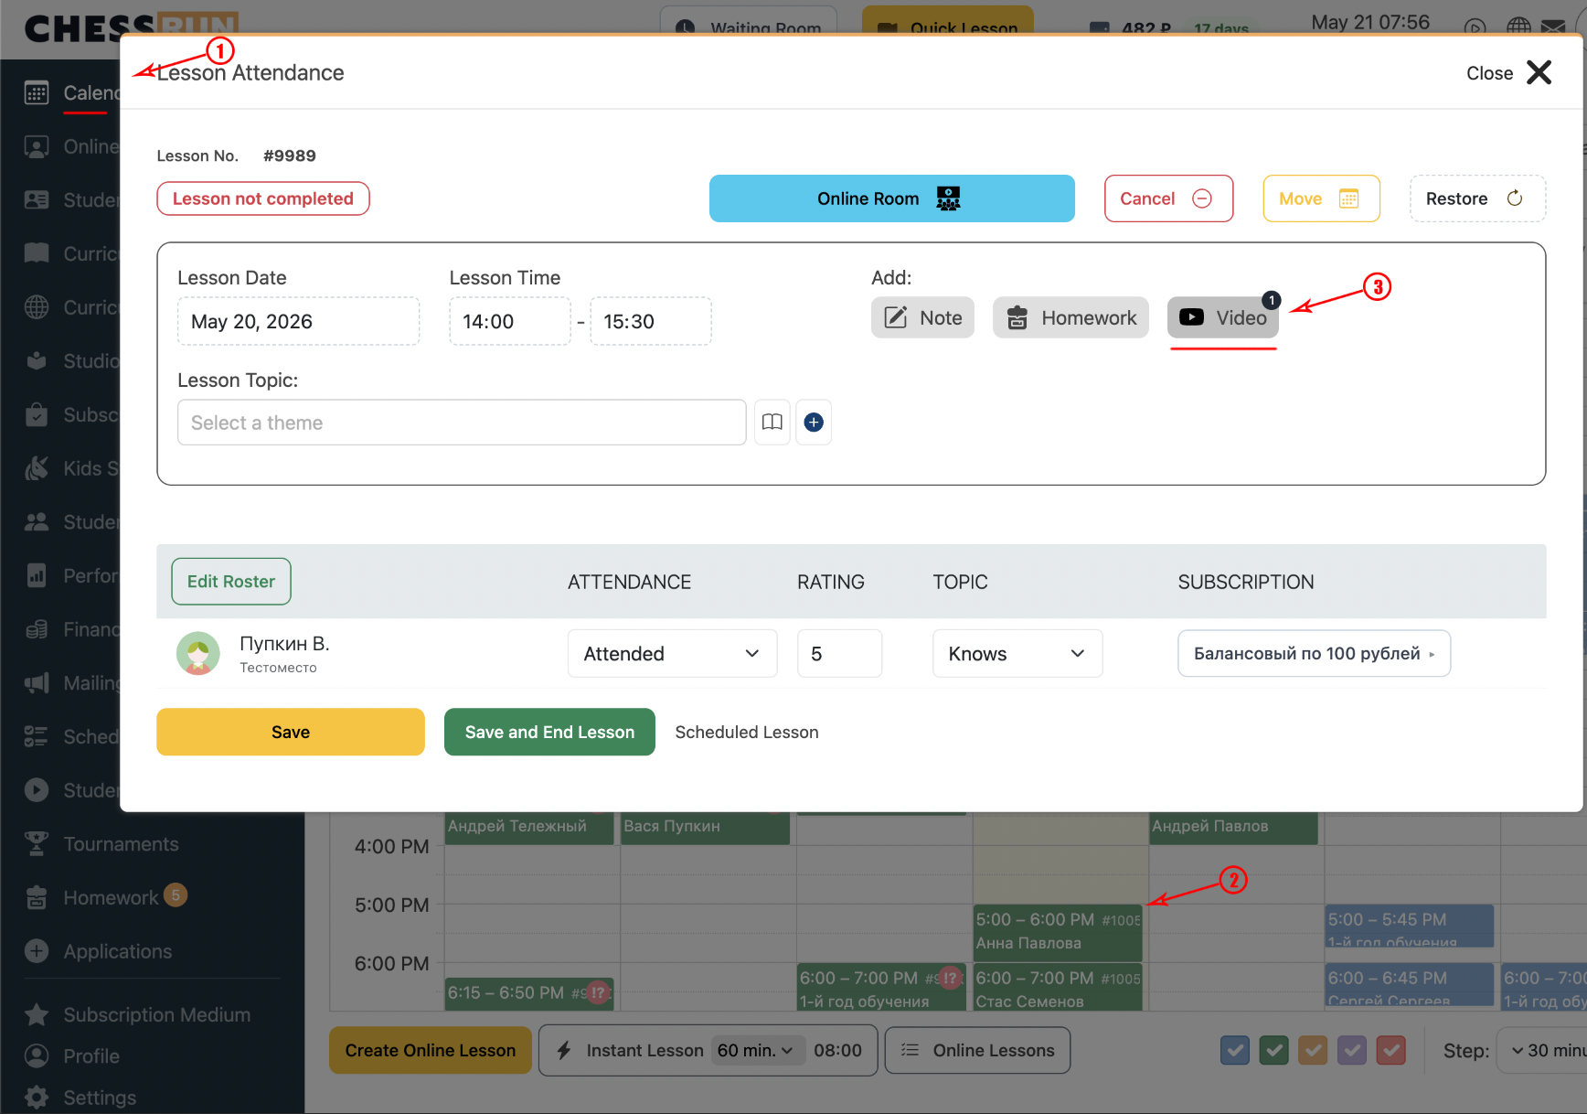The image size is (1587, 1114).
Task: Click Lesson not completed status badge
Action: click(x=263, y=198)
